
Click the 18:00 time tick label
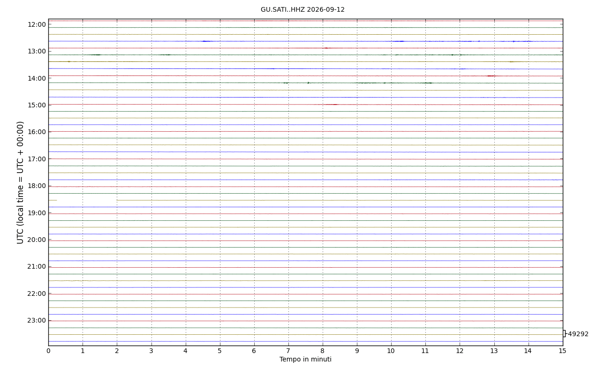coord(37,186)
